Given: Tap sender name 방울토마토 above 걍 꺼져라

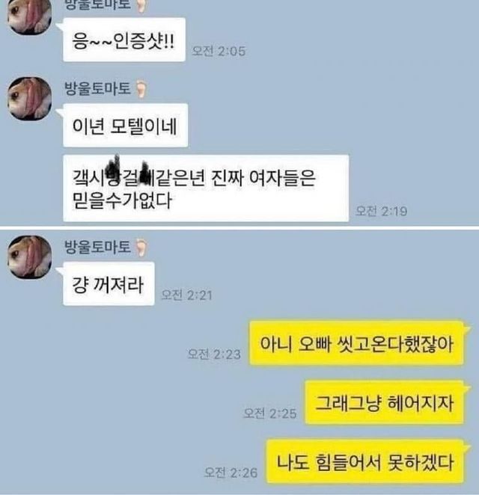Looking at the screenshot, I should click(97, 247).
